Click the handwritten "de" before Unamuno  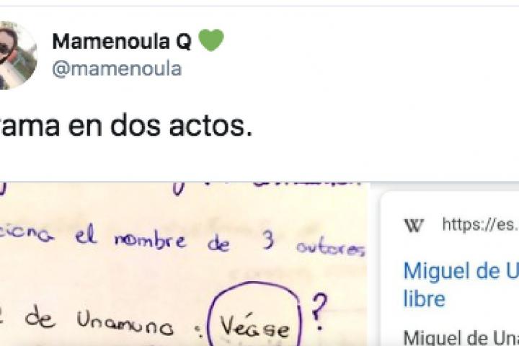(40, 318)
